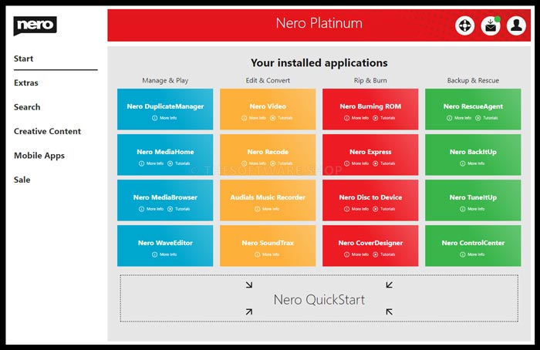Open Nero MediaBrowser tile
540x350 pixels.
pos(165,200)
